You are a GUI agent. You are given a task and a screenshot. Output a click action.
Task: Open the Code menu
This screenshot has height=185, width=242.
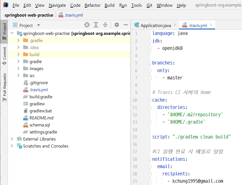[75, 5]
